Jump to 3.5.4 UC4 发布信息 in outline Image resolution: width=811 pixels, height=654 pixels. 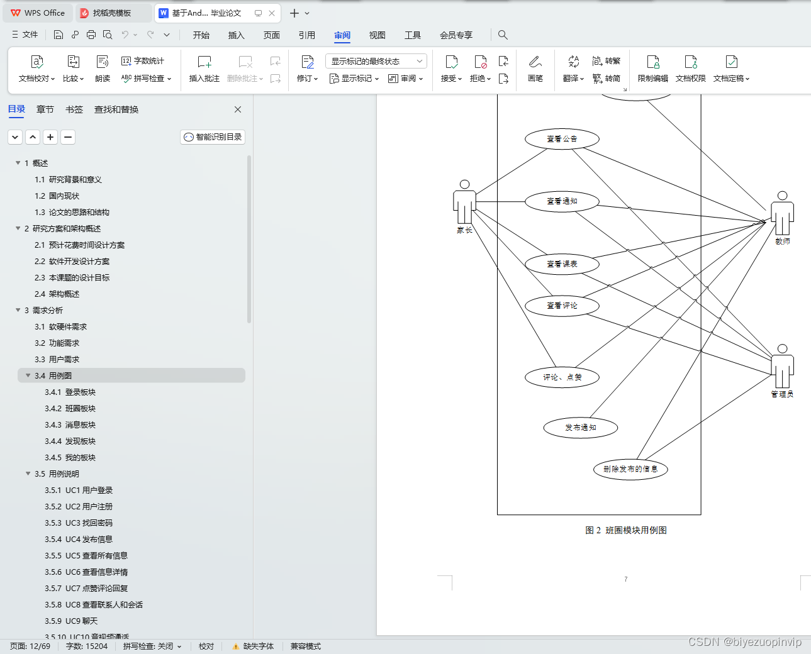[79, 540]
